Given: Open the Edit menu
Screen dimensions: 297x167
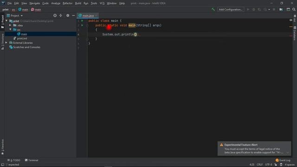Looking at the screenshot, I should tap(17, 3).
